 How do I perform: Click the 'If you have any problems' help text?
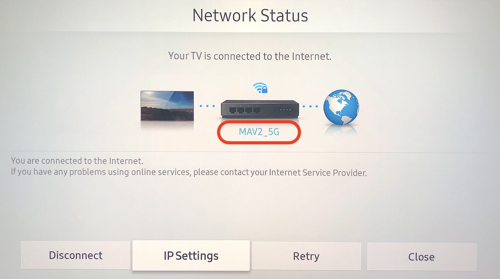(189, 172)
